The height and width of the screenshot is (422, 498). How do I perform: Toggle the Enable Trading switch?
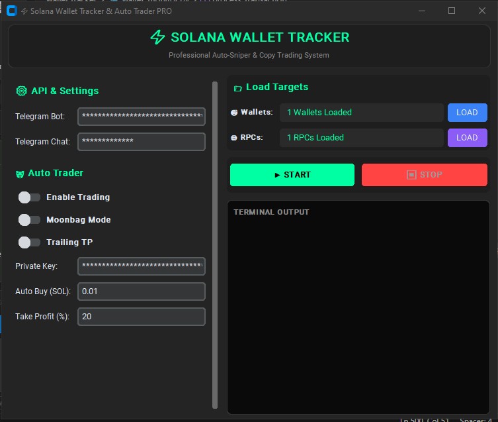[x=29, y=197]
